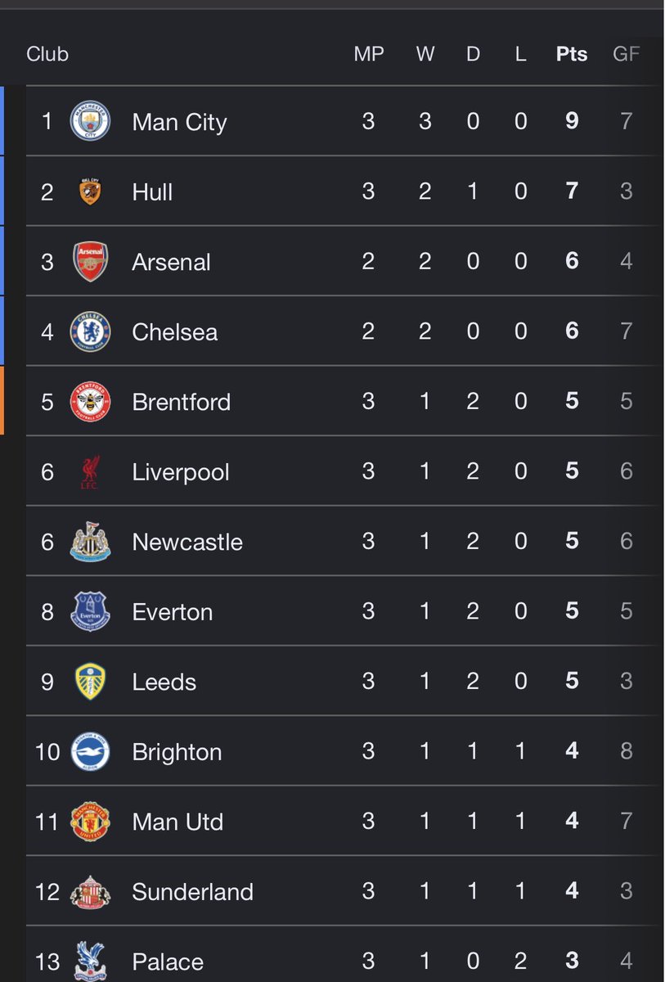Open the Sunderland team name link
665x982 pixels.
(192, 892)
